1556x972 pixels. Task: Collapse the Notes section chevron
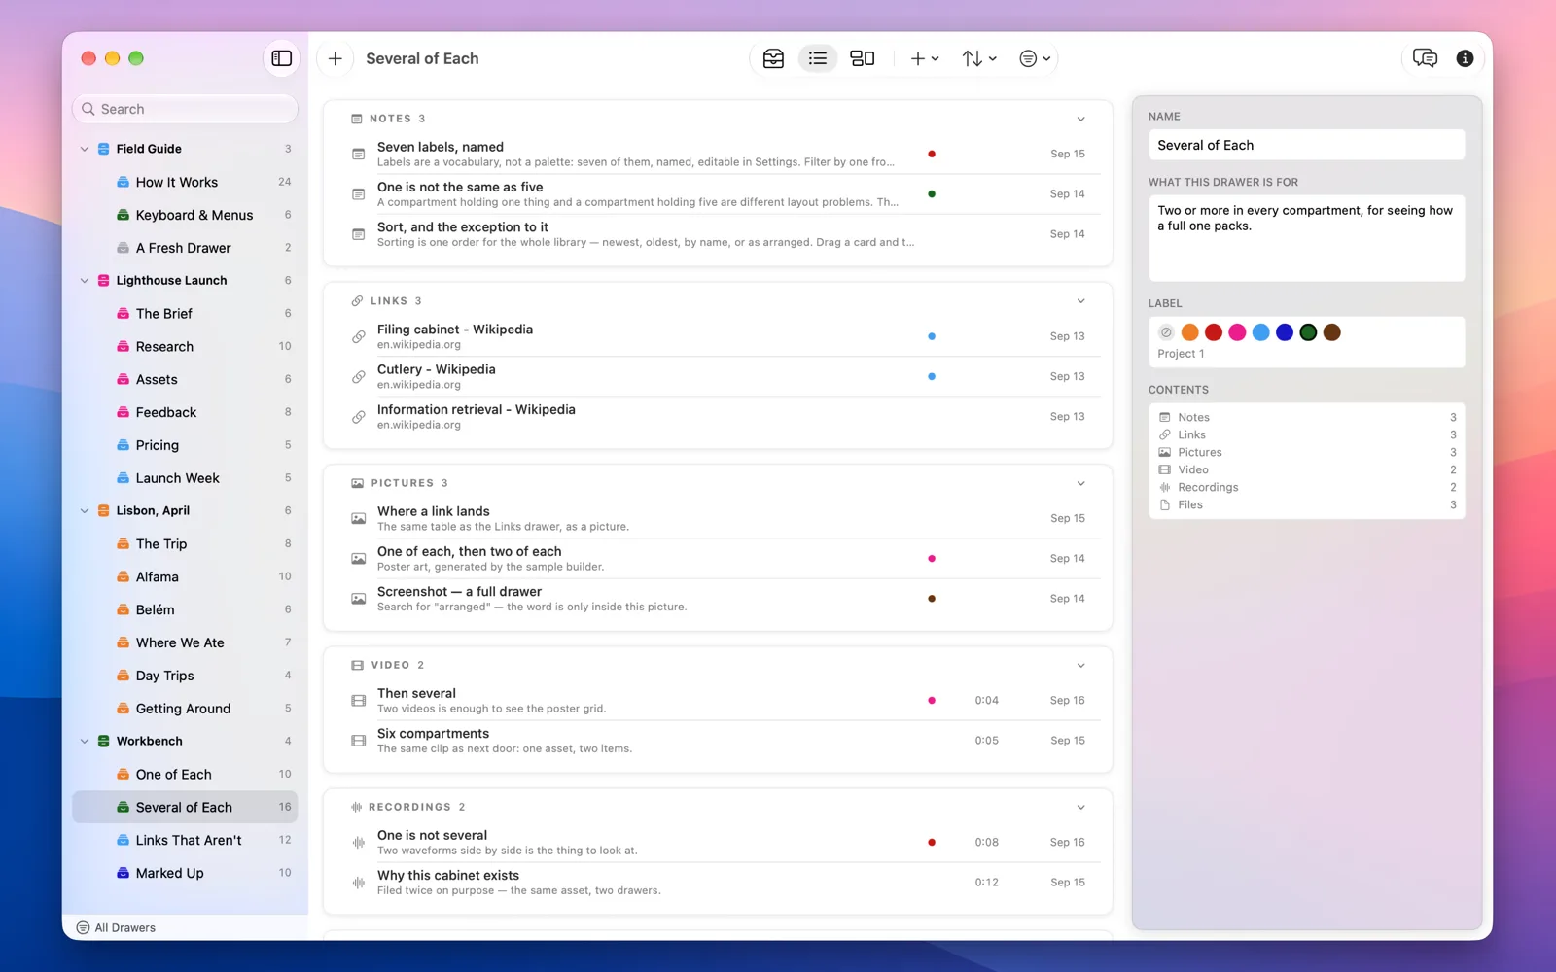tap(1080, 119)
